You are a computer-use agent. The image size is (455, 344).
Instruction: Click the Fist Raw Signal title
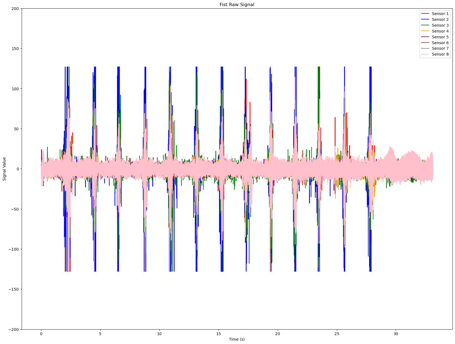[238, 5]
